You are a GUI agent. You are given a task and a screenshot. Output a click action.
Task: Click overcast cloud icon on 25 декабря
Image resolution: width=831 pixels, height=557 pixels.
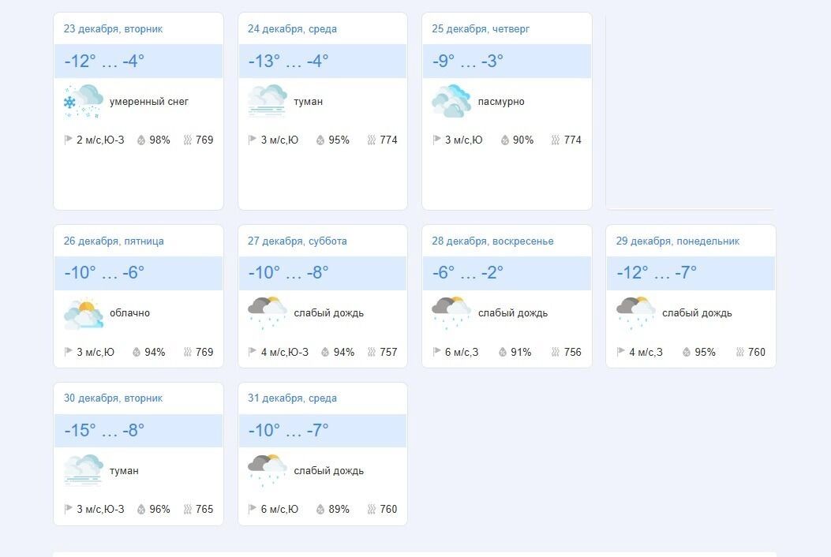tap(451, 102)
